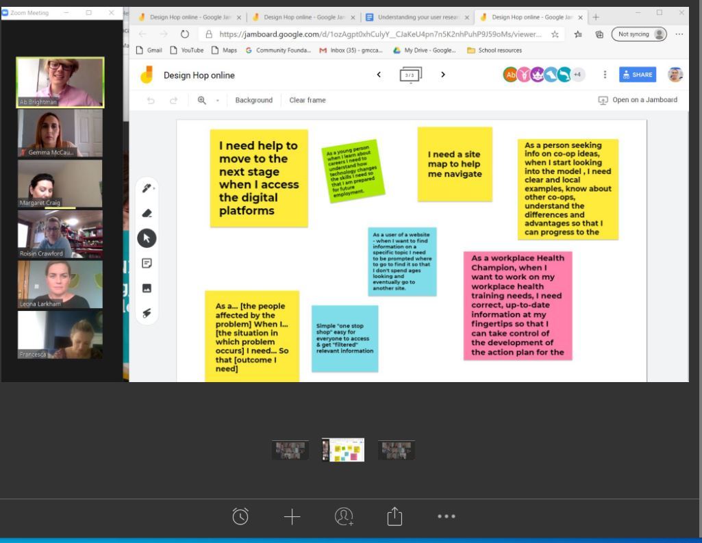The image size is (702, 543).
Task: Choose the Select arrow tool
Action: (x=147, y=238)
